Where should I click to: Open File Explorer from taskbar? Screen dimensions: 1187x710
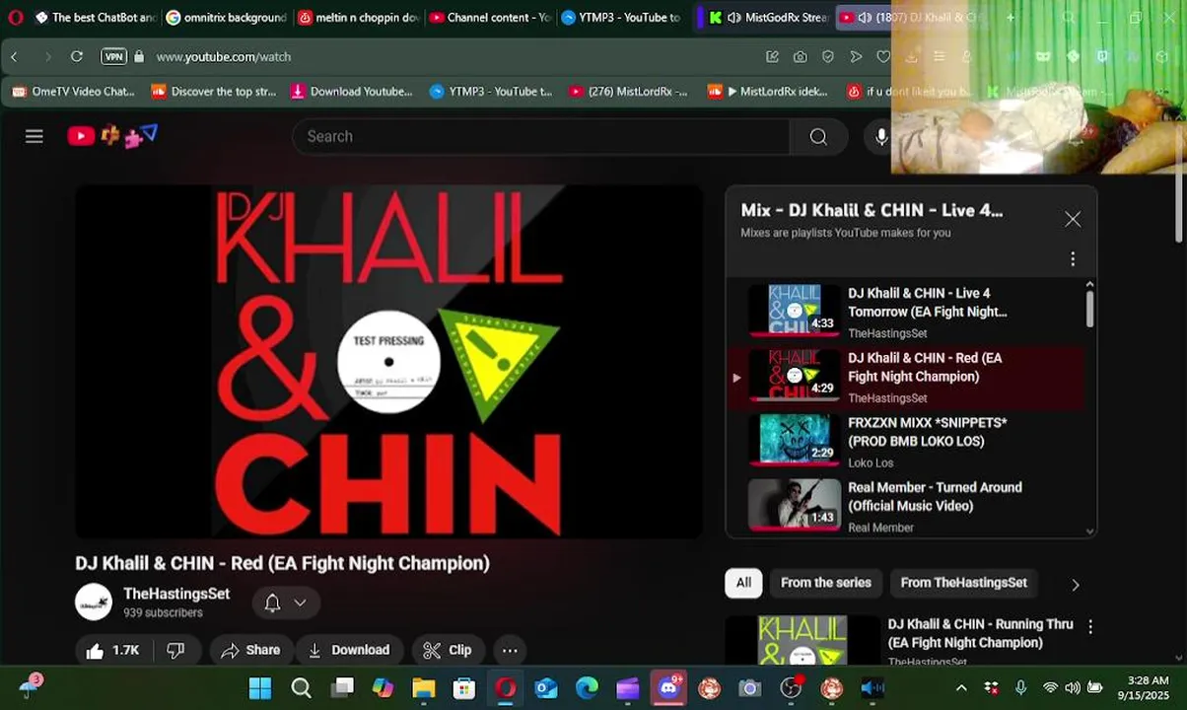(x=424, y=688)
